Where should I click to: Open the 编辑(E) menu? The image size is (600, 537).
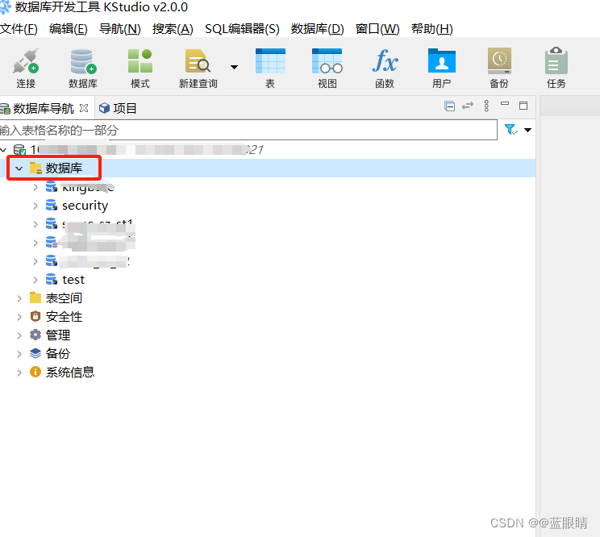[68, 29]
